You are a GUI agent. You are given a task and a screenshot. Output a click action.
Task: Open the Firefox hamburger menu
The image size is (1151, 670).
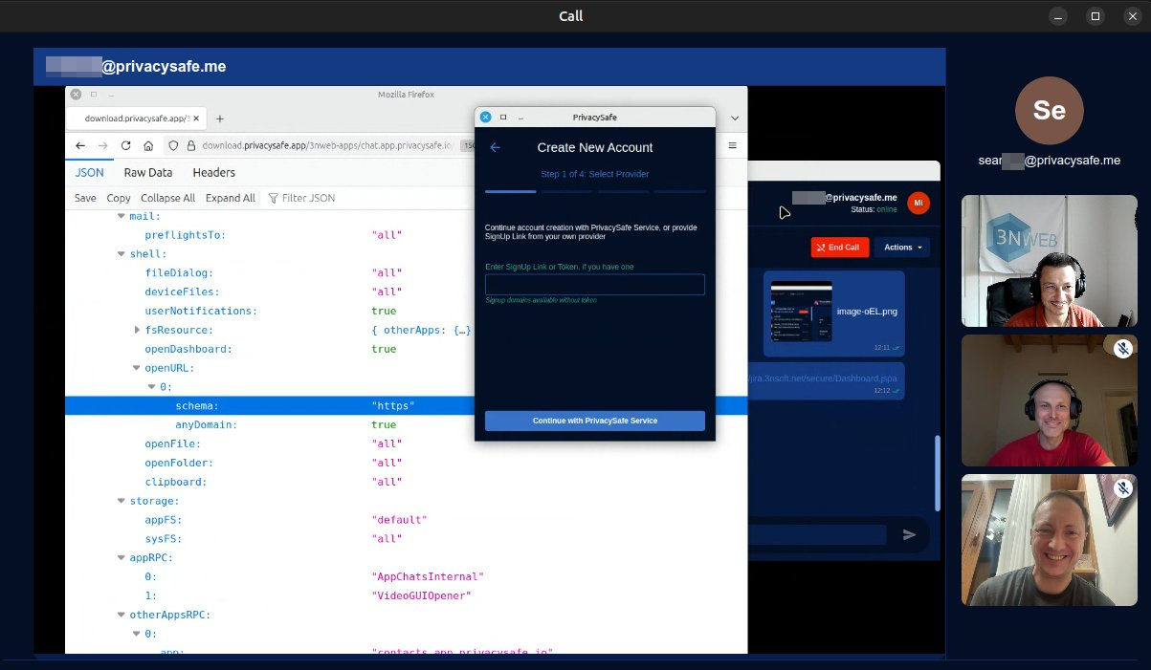click(732, 145)
